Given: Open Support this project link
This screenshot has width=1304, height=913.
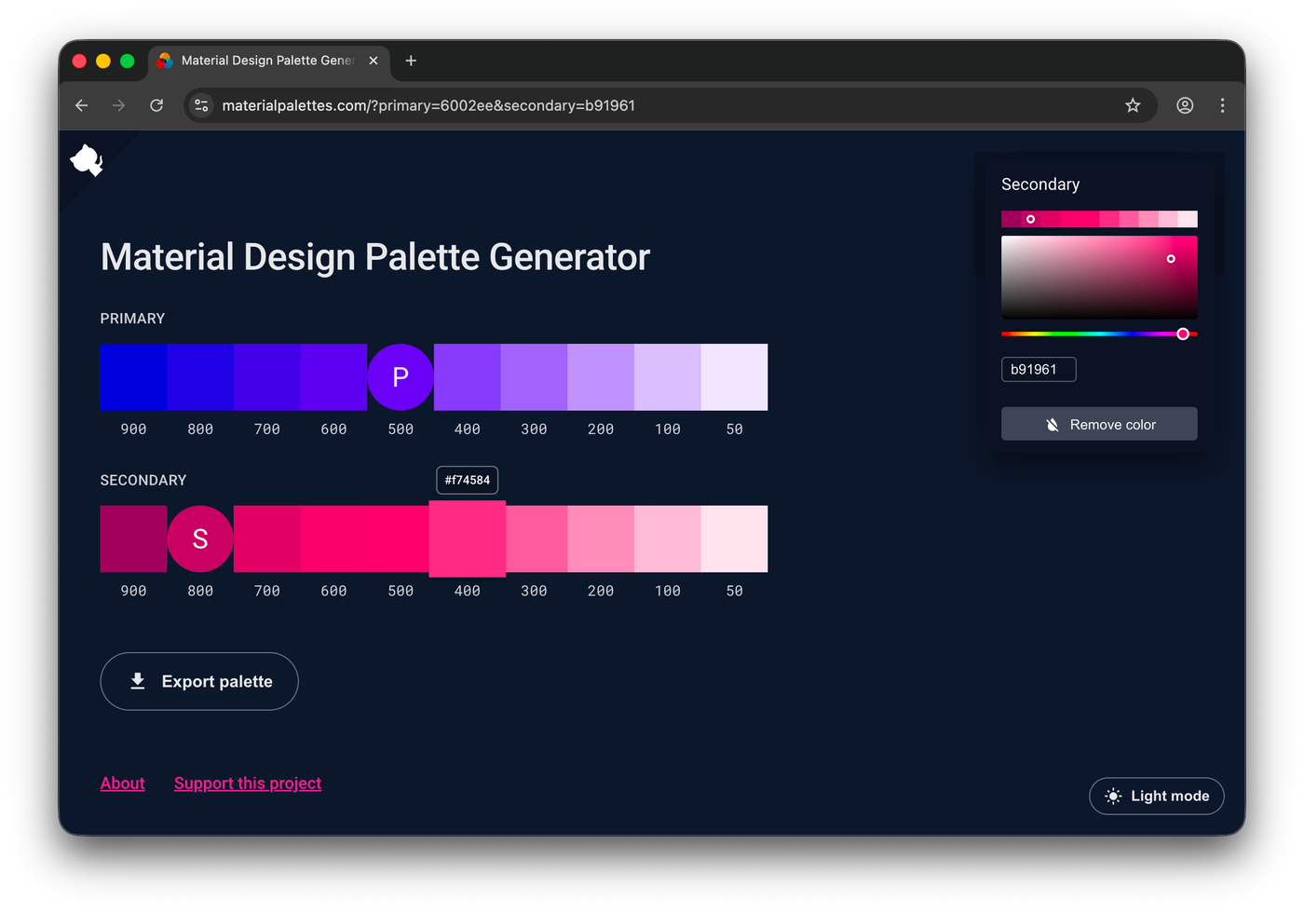Looking at the screenshot, I should pyautogui.click(x=248, y=784).
